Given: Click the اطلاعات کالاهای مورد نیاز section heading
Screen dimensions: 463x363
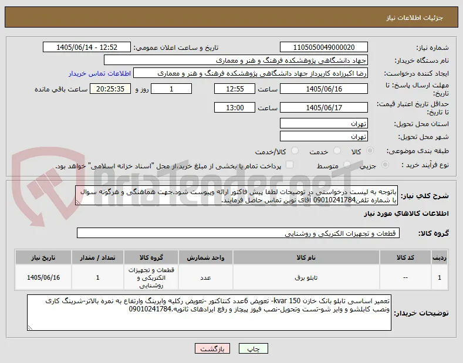Looking at the screenshot, I should [406, 213].
